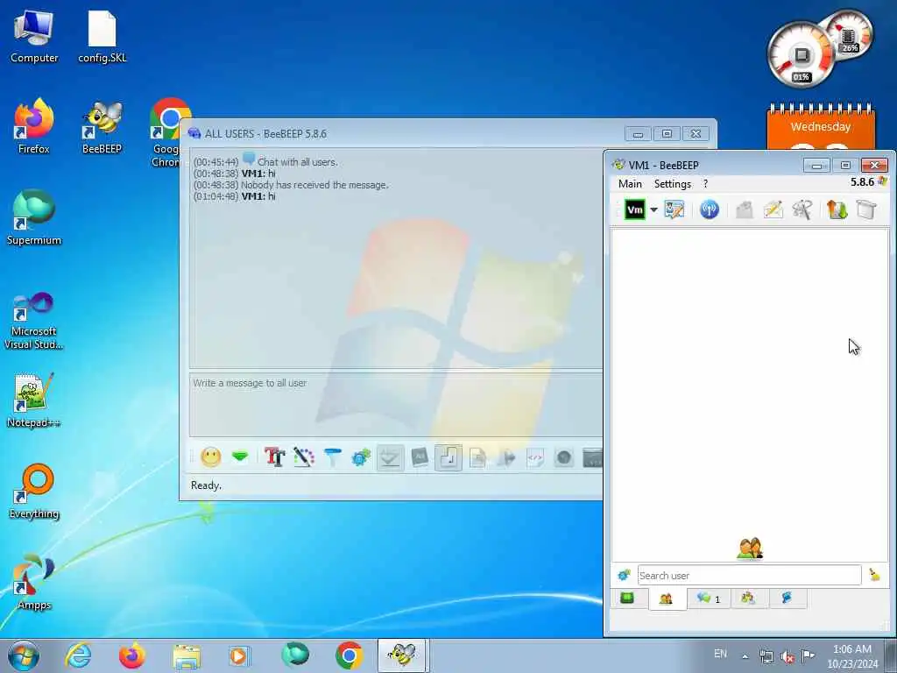The width and height of the screenshot is (897, 673).
Task: Switch to the green home tab
Action: [627, 599]
